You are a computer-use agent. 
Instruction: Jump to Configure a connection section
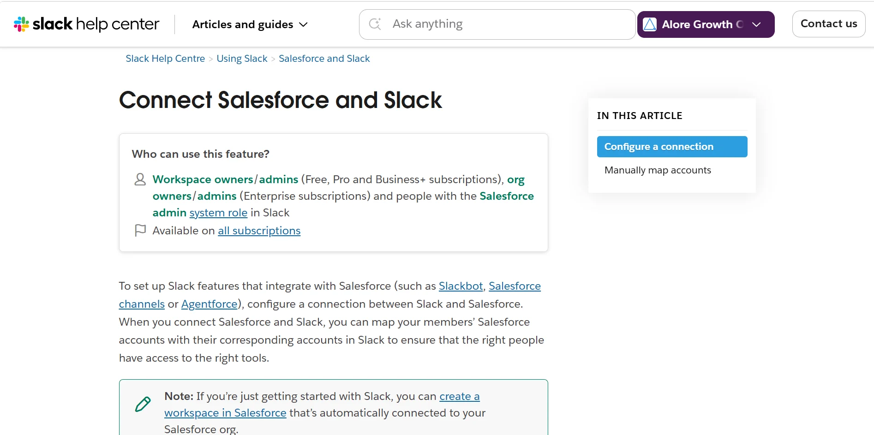tap(672, 147)
